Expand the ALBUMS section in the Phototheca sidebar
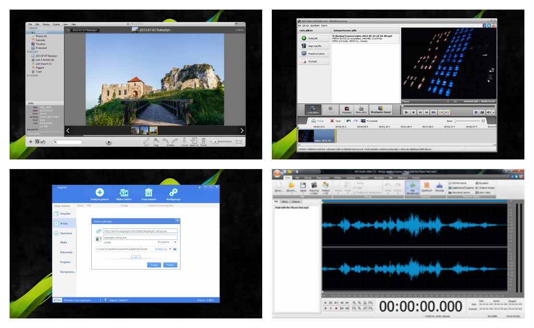Viewport: 534px width, 328px height. coord(28,75)
